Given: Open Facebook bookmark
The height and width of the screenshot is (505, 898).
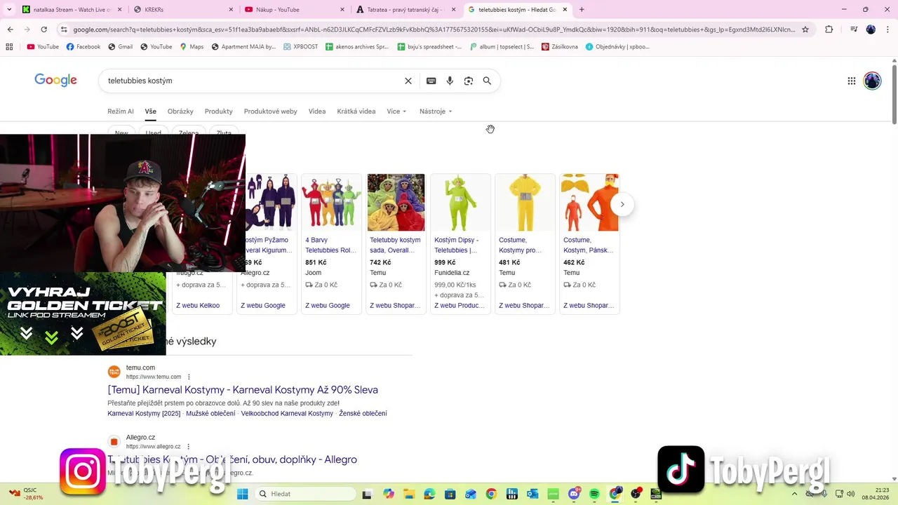Looking at the screenshot, I should pos(83,47).
